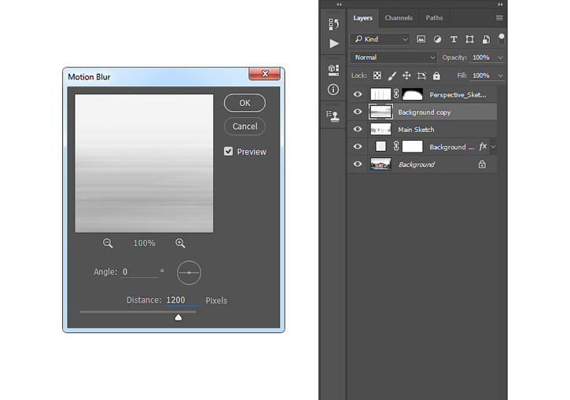The width and height of the screenshot is (570, 400).
Task: Select the Background copy layer thumbnail
Action: (x=381, y=112)
